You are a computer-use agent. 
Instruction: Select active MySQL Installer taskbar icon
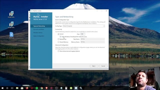click(76, 88)
